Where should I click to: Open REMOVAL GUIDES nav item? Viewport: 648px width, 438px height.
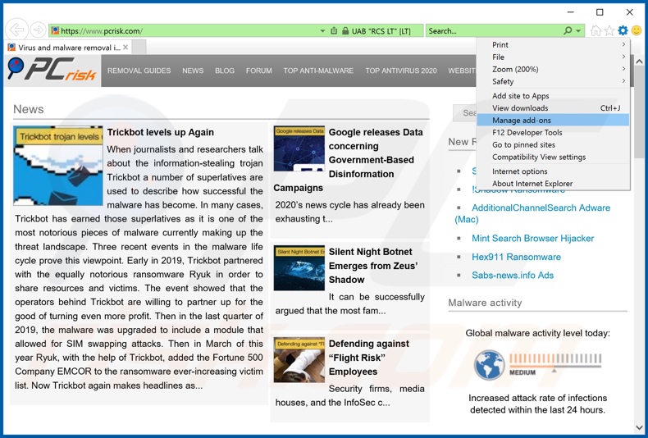[139, 71]
